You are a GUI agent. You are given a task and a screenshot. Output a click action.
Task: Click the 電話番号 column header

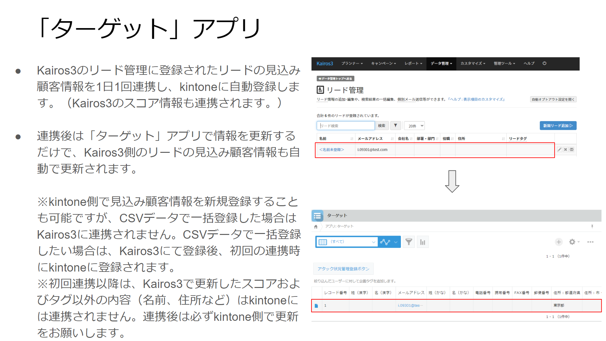483,293
